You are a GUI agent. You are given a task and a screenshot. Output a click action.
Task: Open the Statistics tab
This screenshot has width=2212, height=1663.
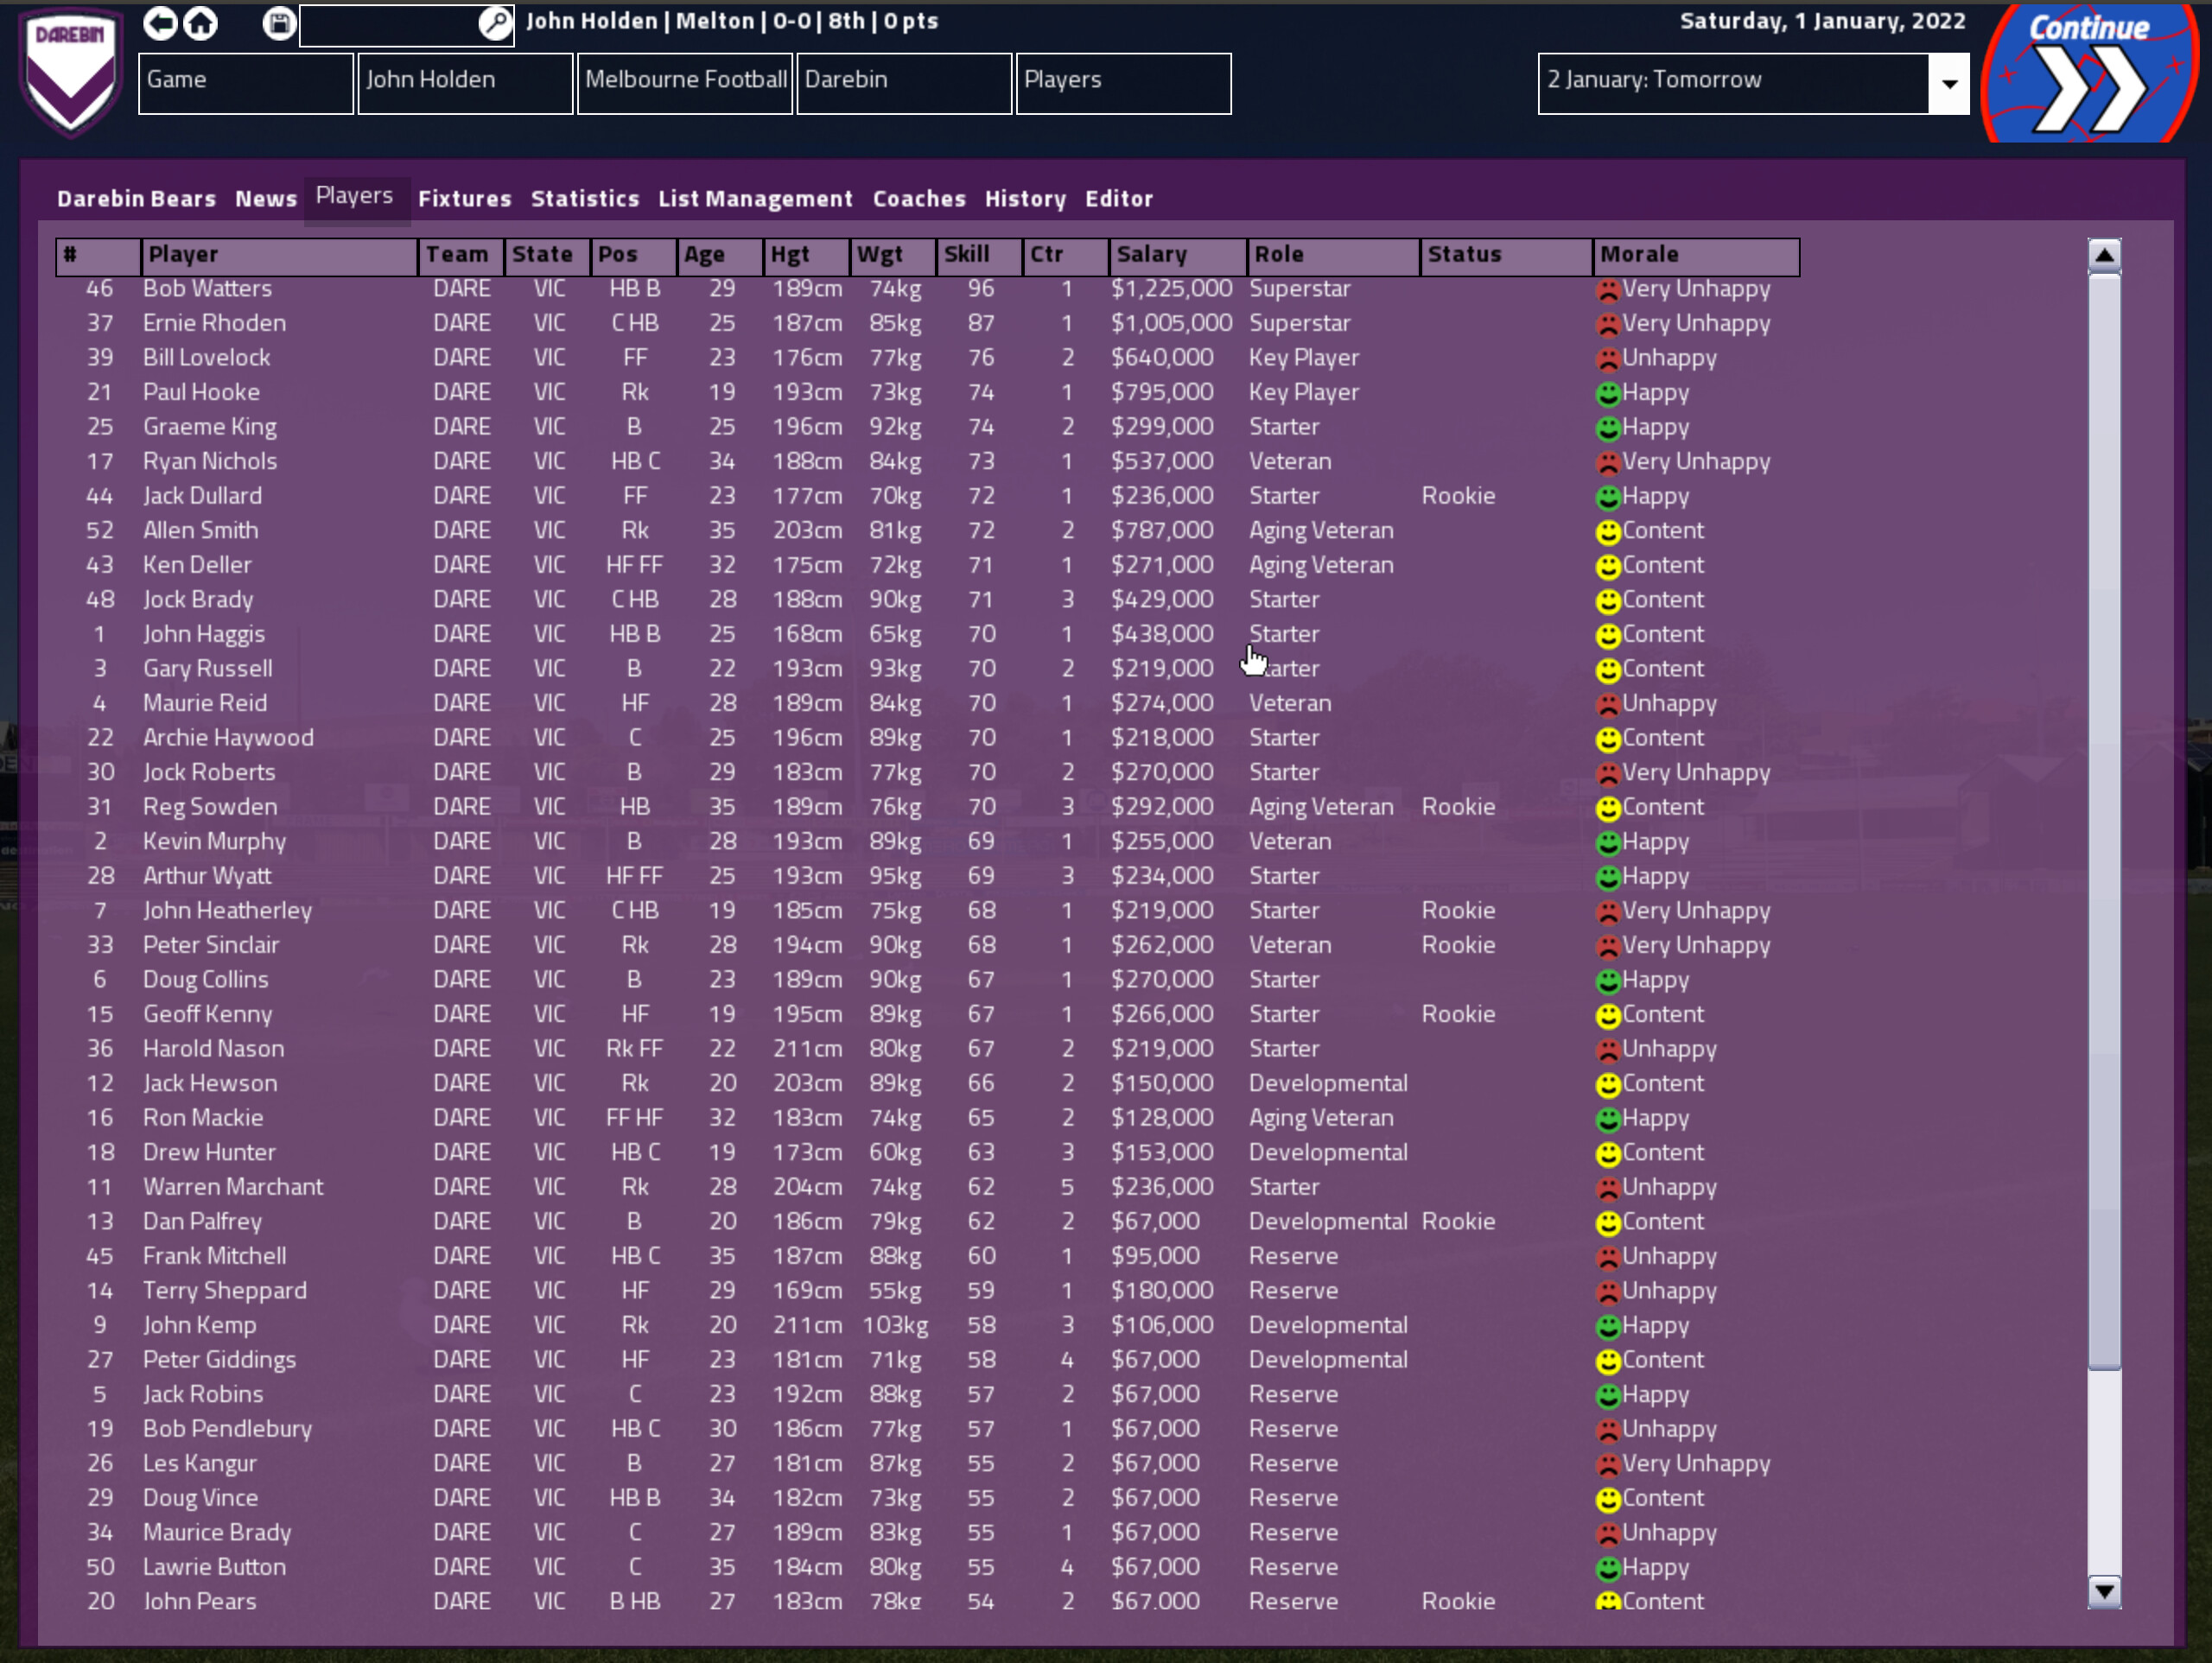point(585,198)
